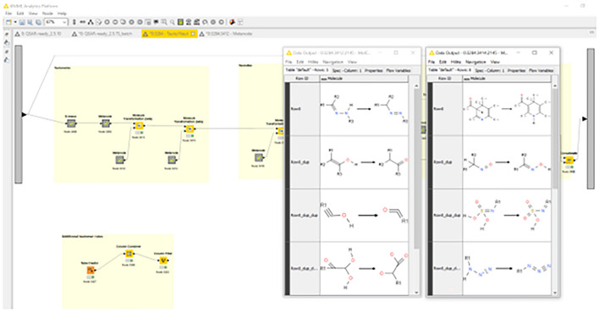Image resolution: width=599 pixels, height=312 pixels.
Task: Click scroll down arrow in left Data Output
Action: pos(416,293)
